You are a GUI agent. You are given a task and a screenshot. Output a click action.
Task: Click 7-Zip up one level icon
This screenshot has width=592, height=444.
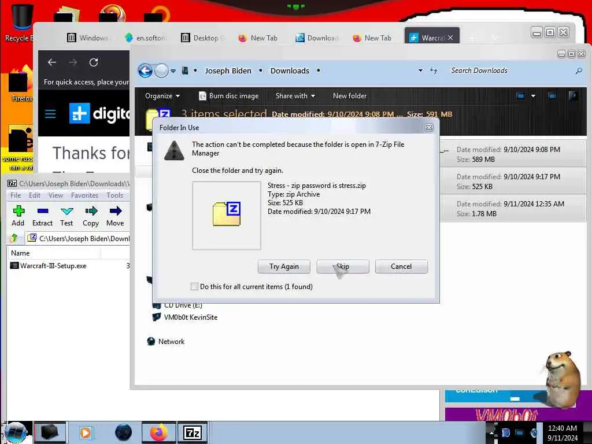(x=14, y=238)
